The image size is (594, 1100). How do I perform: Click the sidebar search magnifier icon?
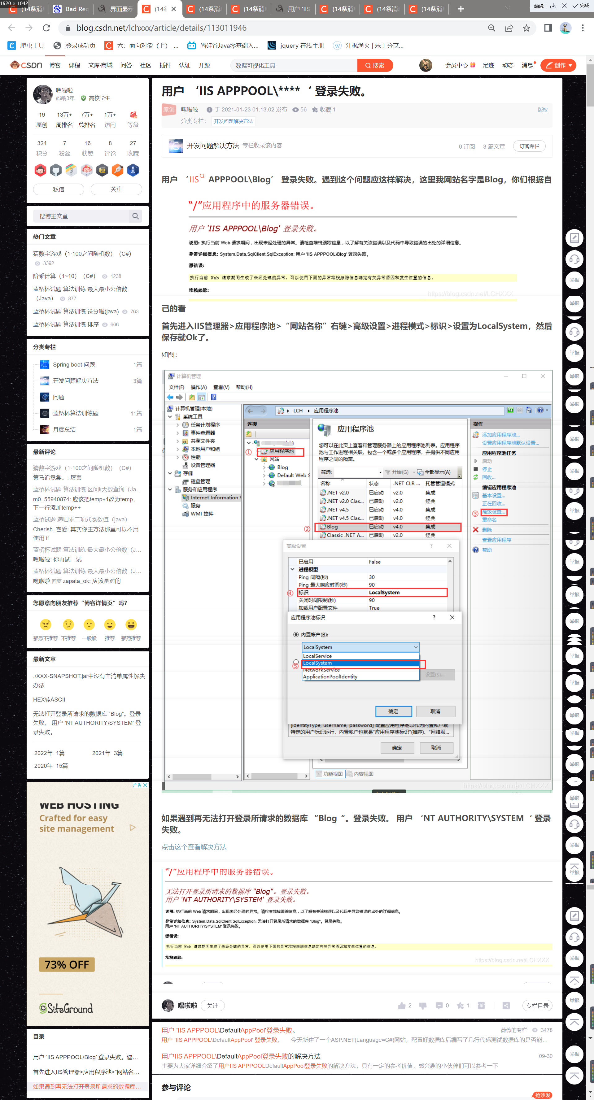pyautogui.click(x=135, y=216)
